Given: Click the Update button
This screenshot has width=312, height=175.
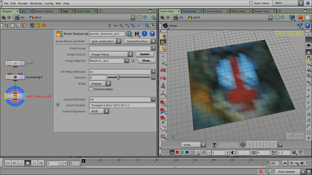Looking at the screenshot, I should pyautogui.click(x=145, y=54).
